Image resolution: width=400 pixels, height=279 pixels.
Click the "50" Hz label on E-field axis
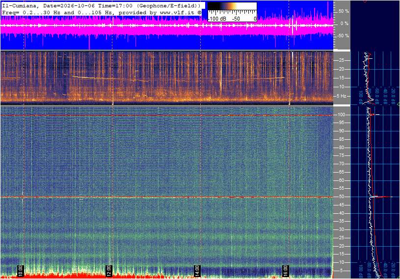click(341, 197)
